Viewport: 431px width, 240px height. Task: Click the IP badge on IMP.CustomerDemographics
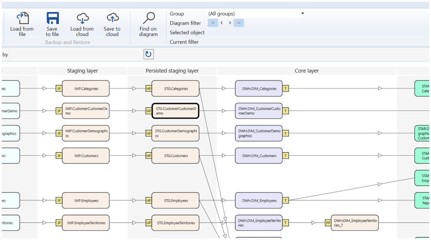tap(59, 133)
